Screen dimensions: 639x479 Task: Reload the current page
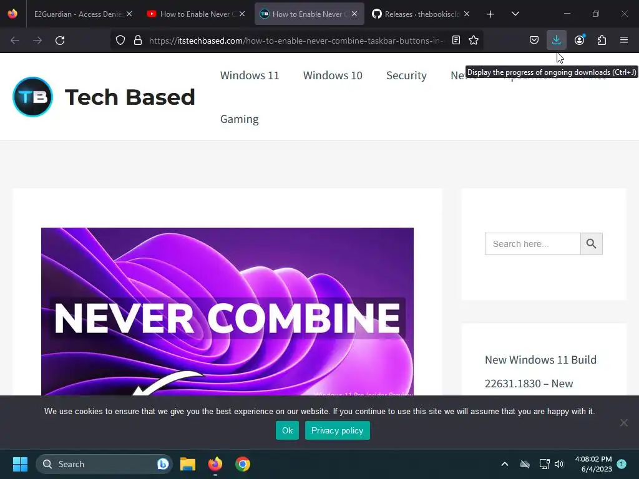[x=60, y=40]
